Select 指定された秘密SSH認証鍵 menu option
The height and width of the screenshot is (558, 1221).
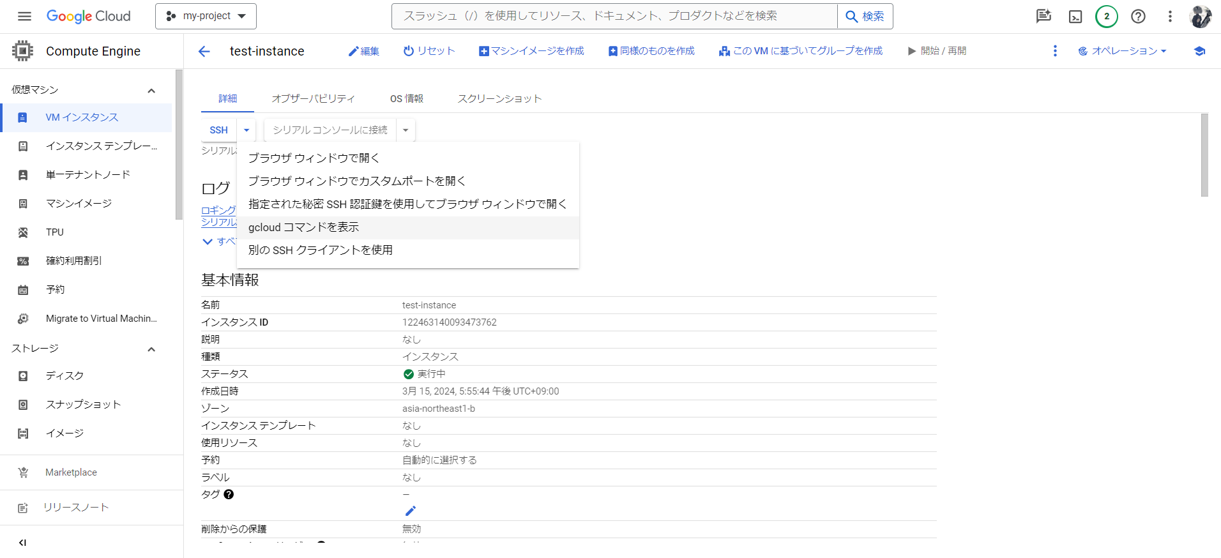(x=407, y=204)
